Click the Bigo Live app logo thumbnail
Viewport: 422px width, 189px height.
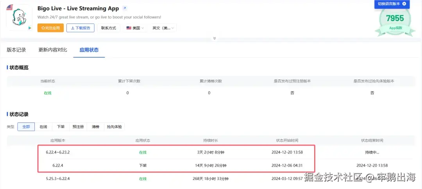click(19, 18)
